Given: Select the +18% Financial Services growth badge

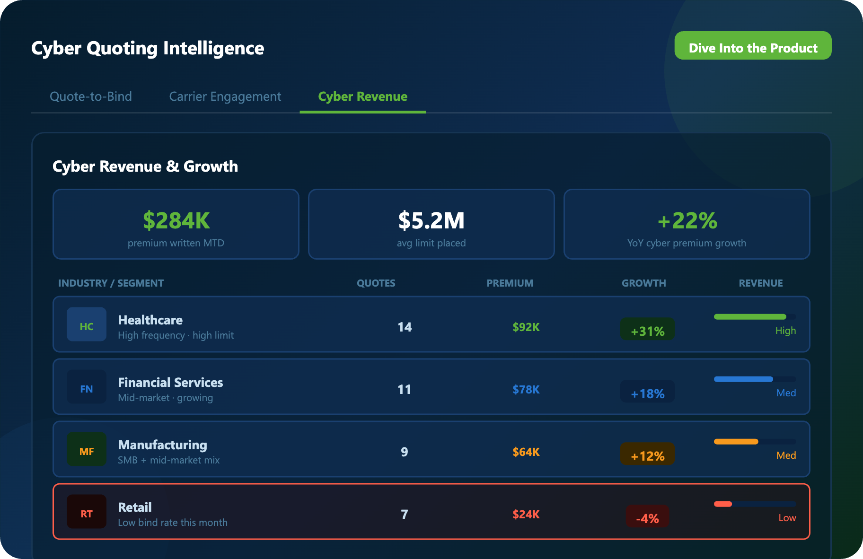Looking at the screenshot, I should [647, 393].
